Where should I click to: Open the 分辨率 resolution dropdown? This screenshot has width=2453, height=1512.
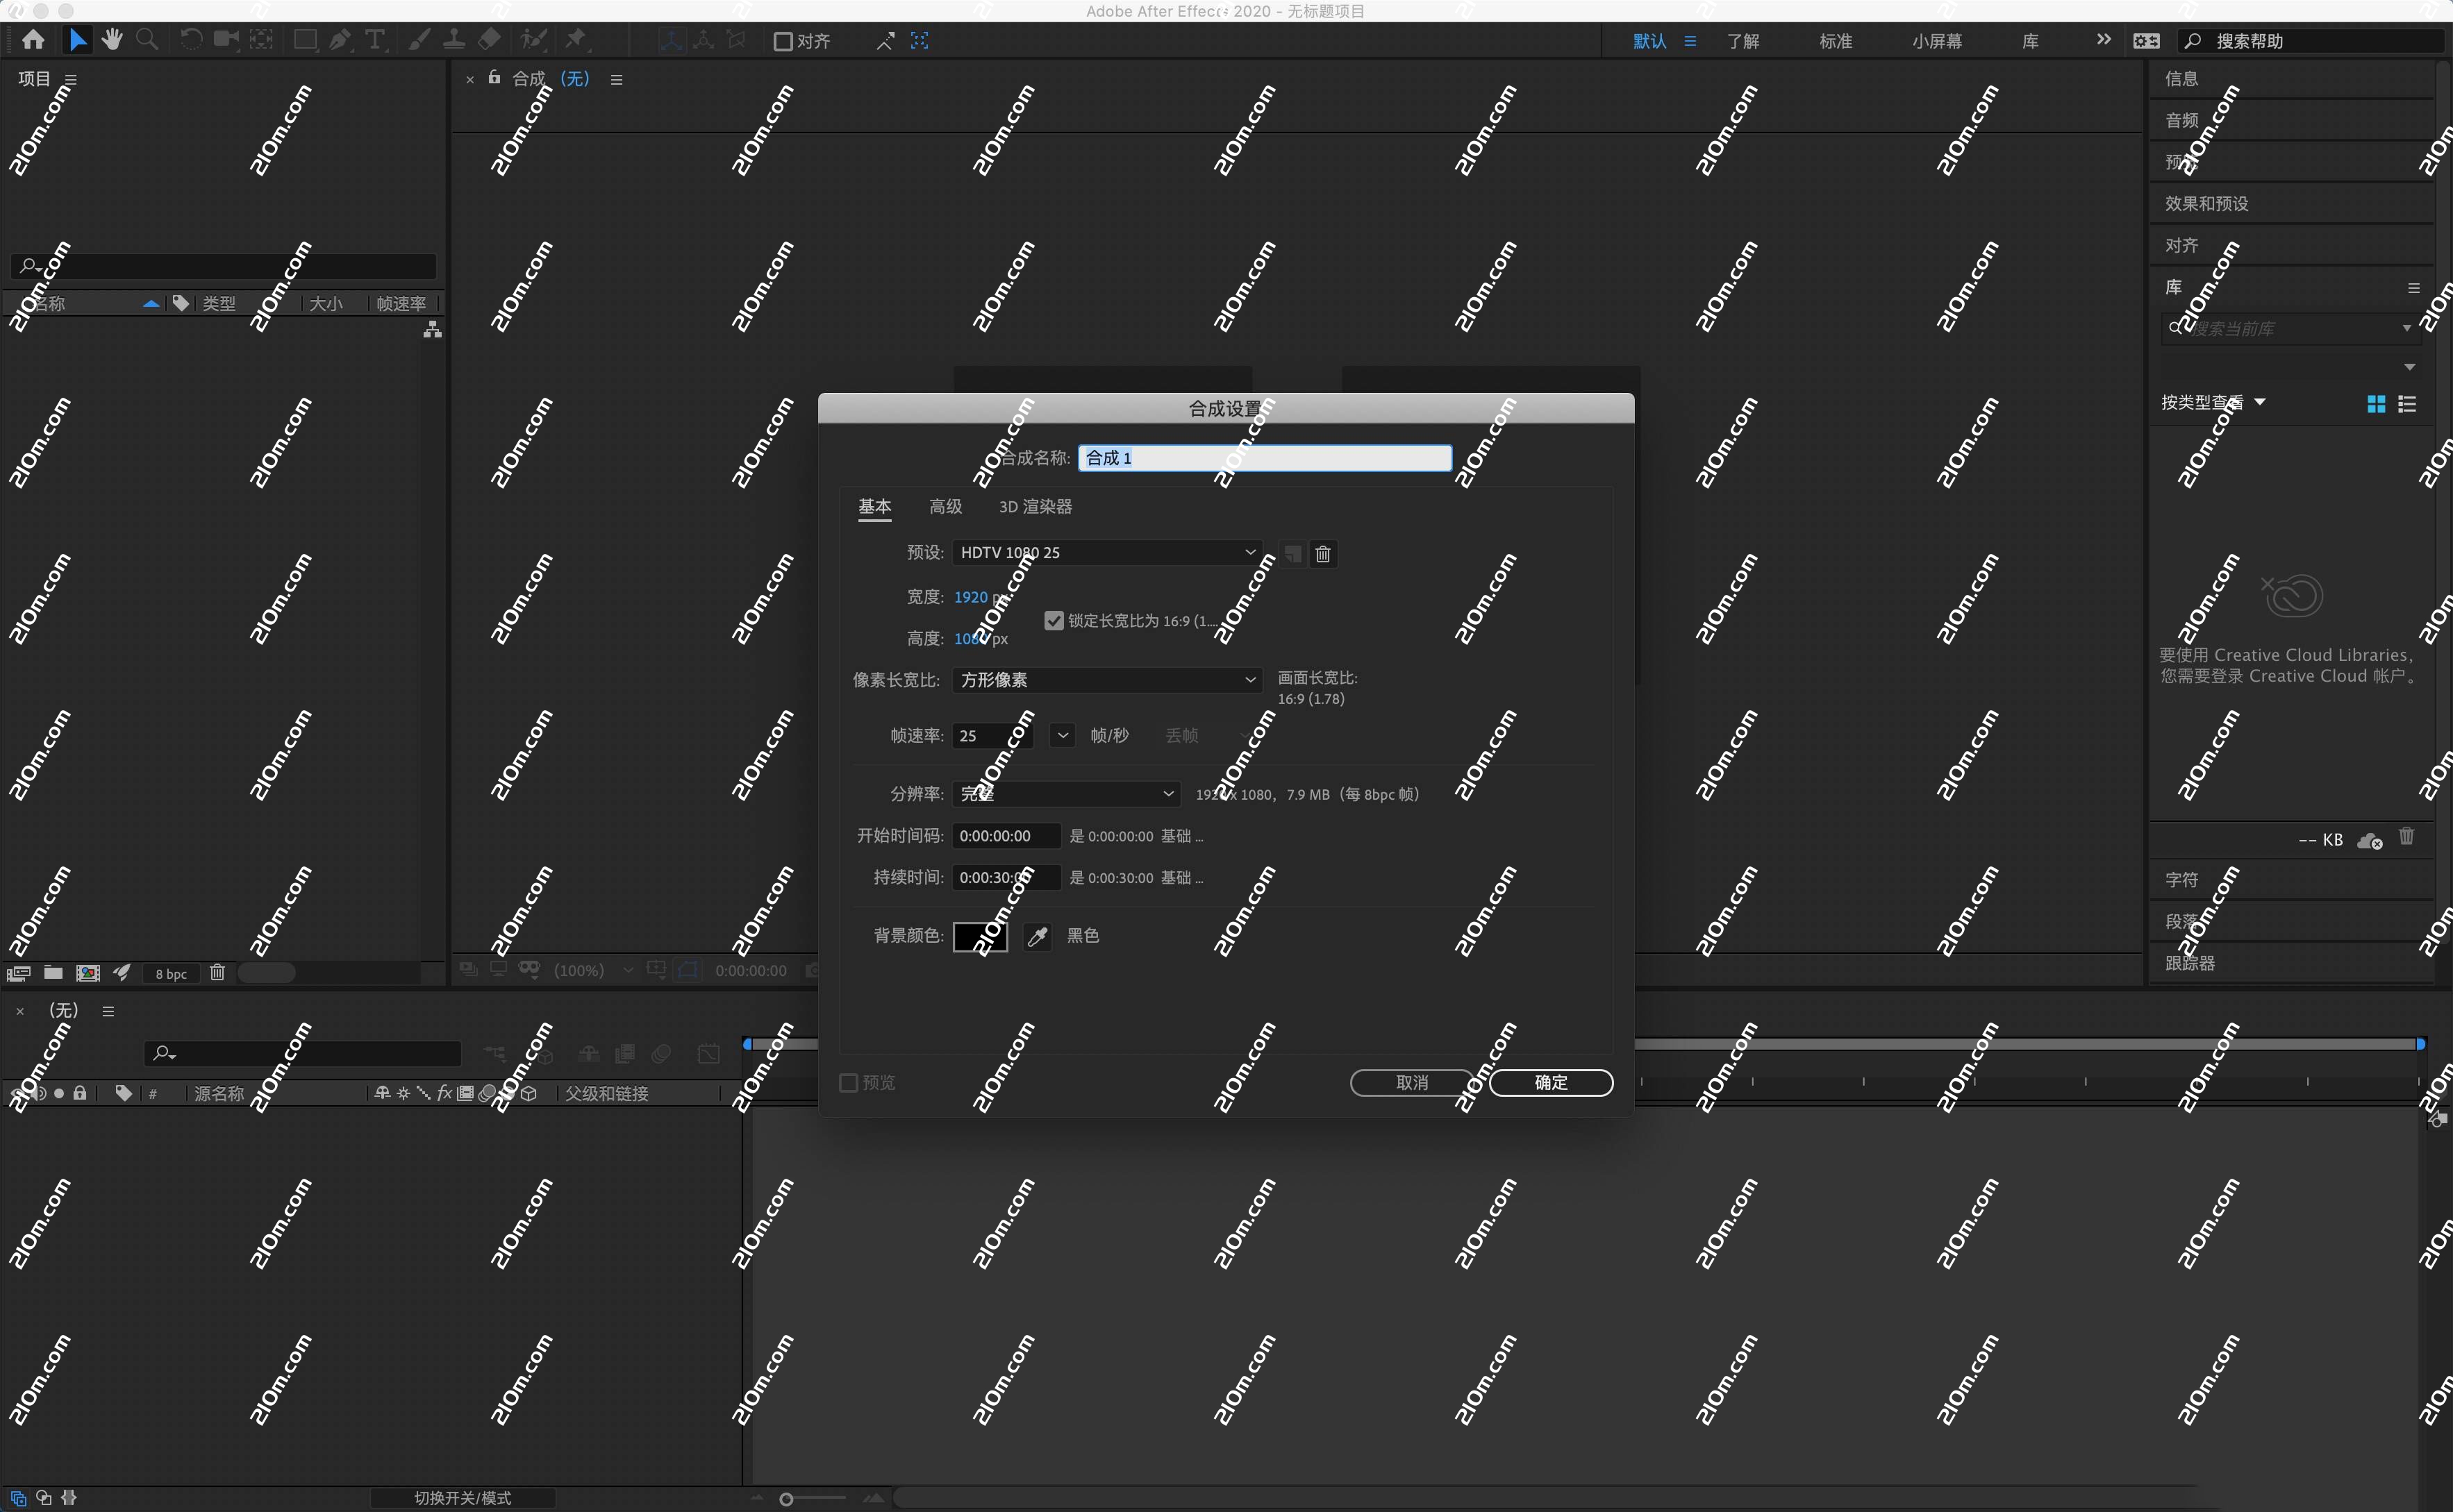1065,794
